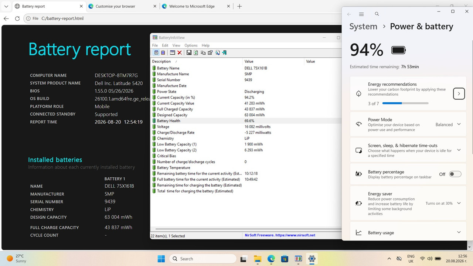Click the window-style icon left of red X
Viewport: 473px width, 266px height.
click(173, 53)
